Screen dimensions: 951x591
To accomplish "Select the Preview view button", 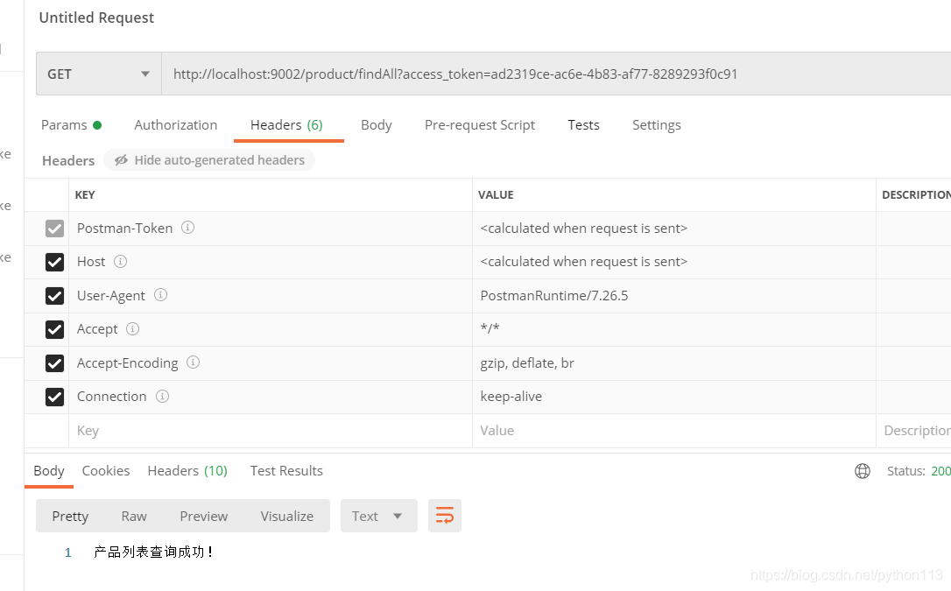I will (204, 516).
